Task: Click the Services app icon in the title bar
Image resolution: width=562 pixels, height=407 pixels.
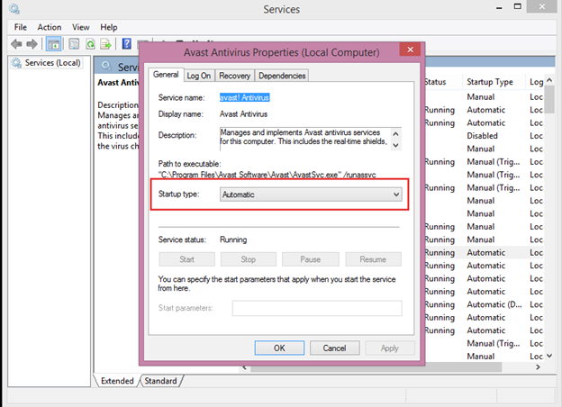Action: point(14,9)
